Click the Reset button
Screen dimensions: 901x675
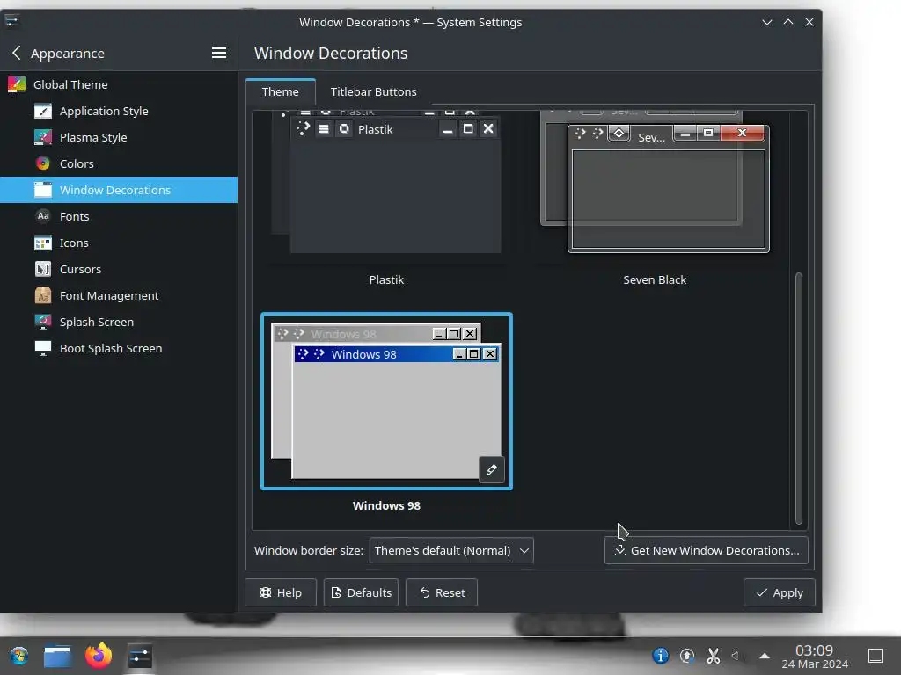(x=442, y=592)
